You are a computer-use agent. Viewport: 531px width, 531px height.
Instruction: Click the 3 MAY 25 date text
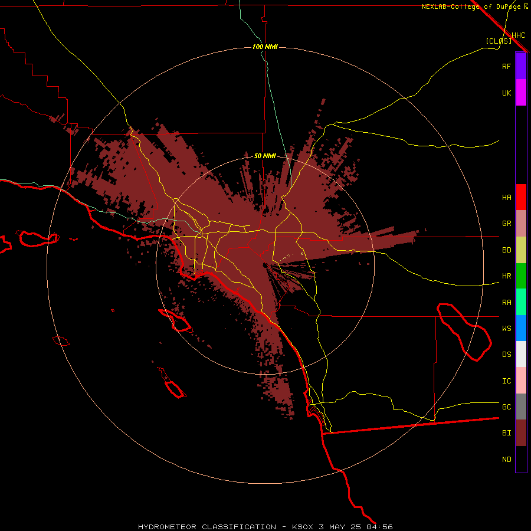pyautogui.click(x=340, y=527)
